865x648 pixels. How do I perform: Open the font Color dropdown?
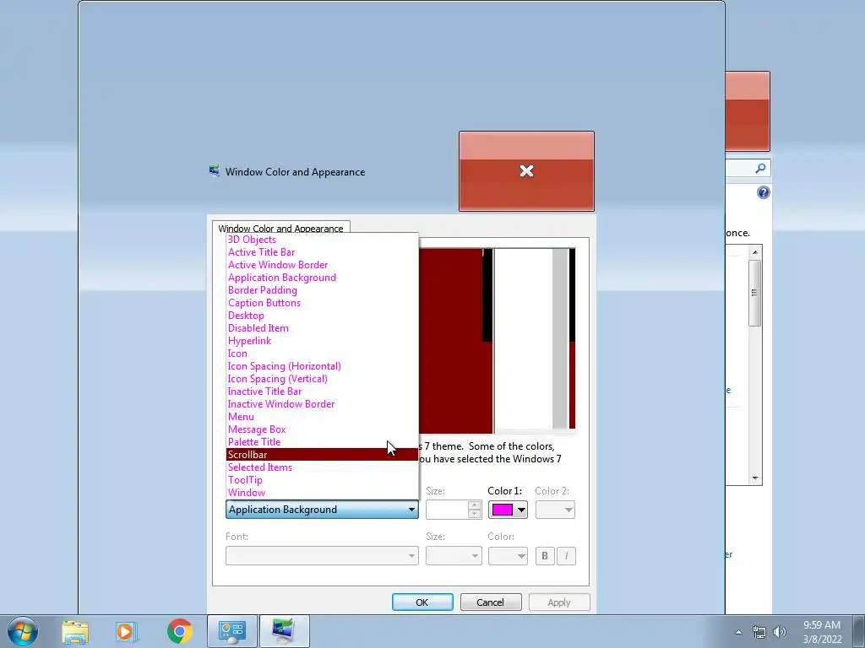click(x=508, y=555)
